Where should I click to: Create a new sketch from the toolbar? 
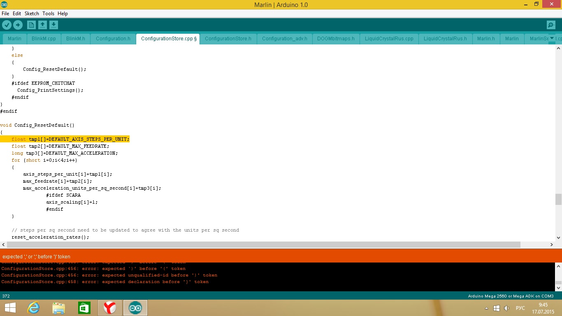(x=31, y=25)
